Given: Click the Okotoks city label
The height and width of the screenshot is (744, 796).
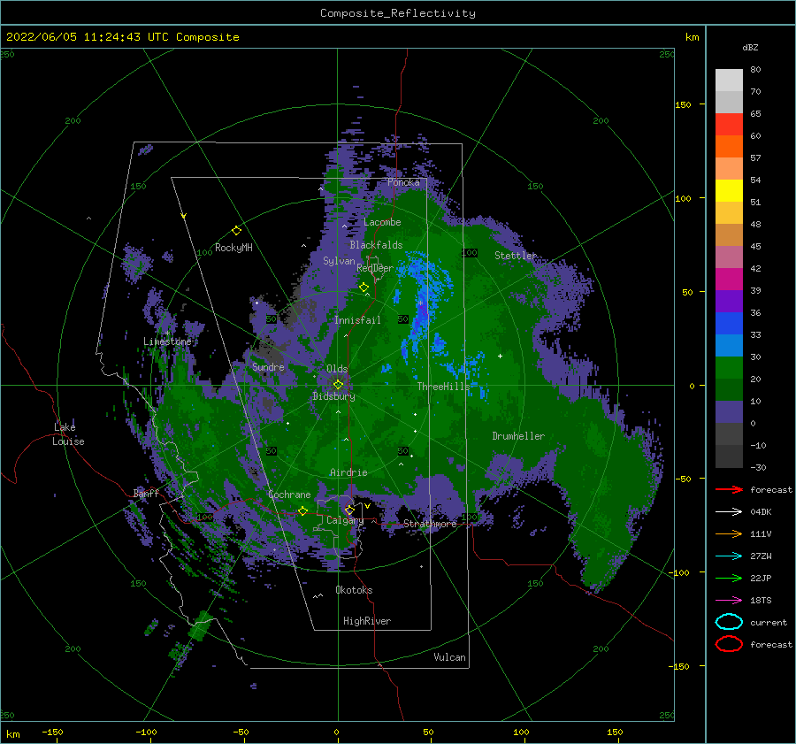Looking at the screenshot, I should (x=354, y=590).
